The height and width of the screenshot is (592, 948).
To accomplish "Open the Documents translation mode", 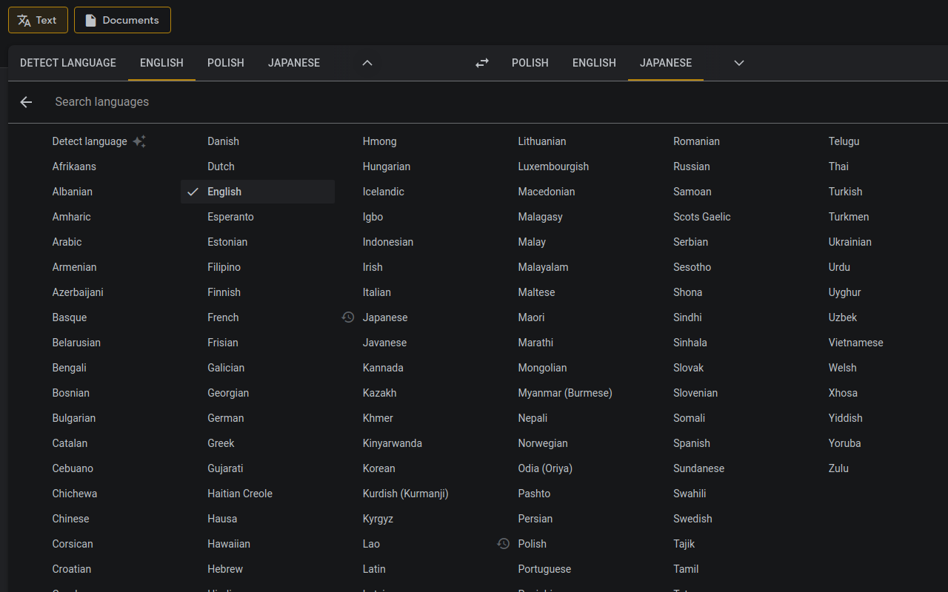I will tap(122, 20).
